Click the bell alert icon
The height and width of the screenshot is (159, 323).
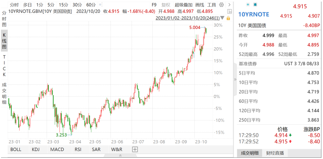255,4
